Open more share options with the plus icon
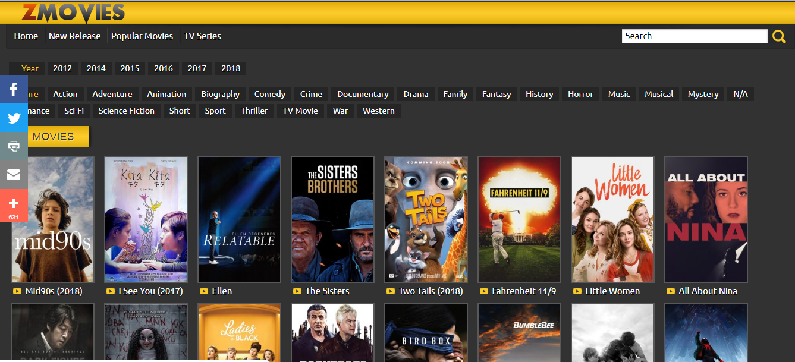This screenshot has width=795, height=362. (x=14, y=206)
